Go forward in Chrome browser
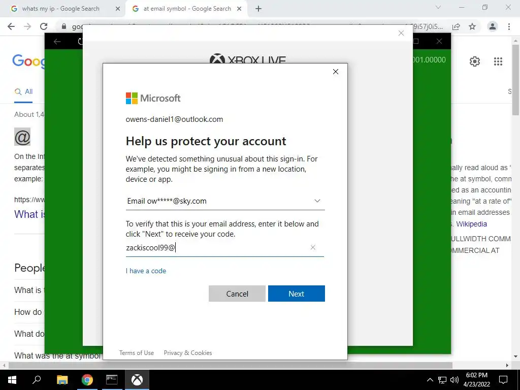Image resolution: width=520 pixels, height=390 pixels. tap(27, 26)
